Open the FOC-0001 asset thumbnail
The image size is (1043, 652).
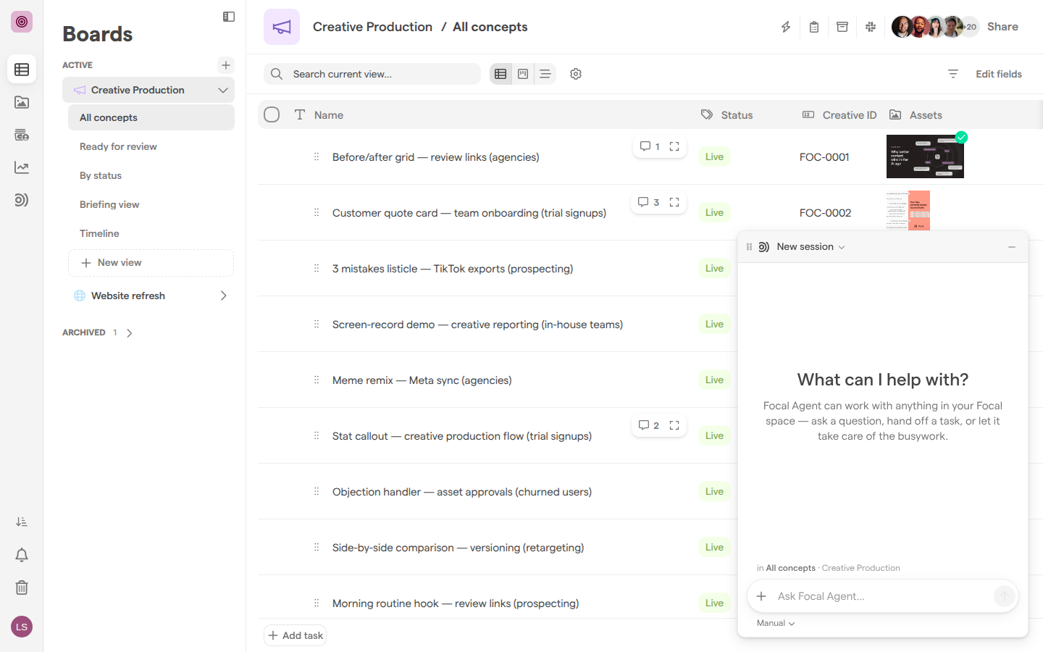[925, 156]
